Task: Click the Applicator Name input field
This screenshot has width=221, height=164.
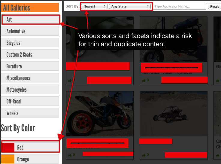Action: 180,6
